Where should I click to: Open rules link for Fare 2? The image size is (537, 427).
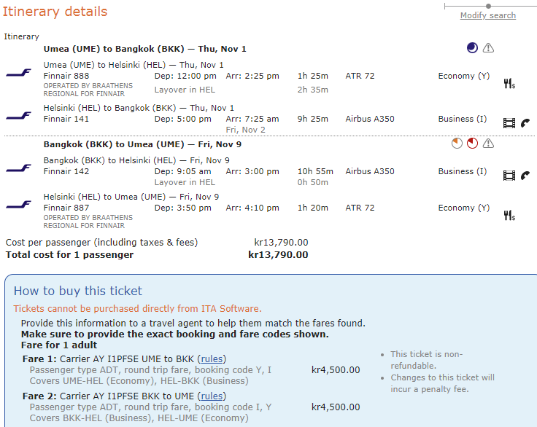212,396
